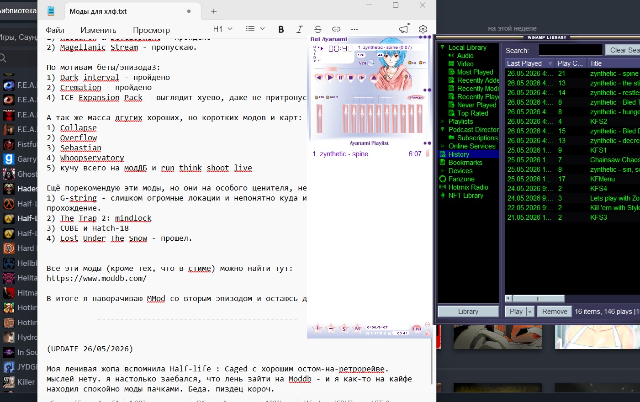This screenshot has height=402, width=640.
Task: Select Never Played in Winamp Library tree
Action: [x=476, y=105]
